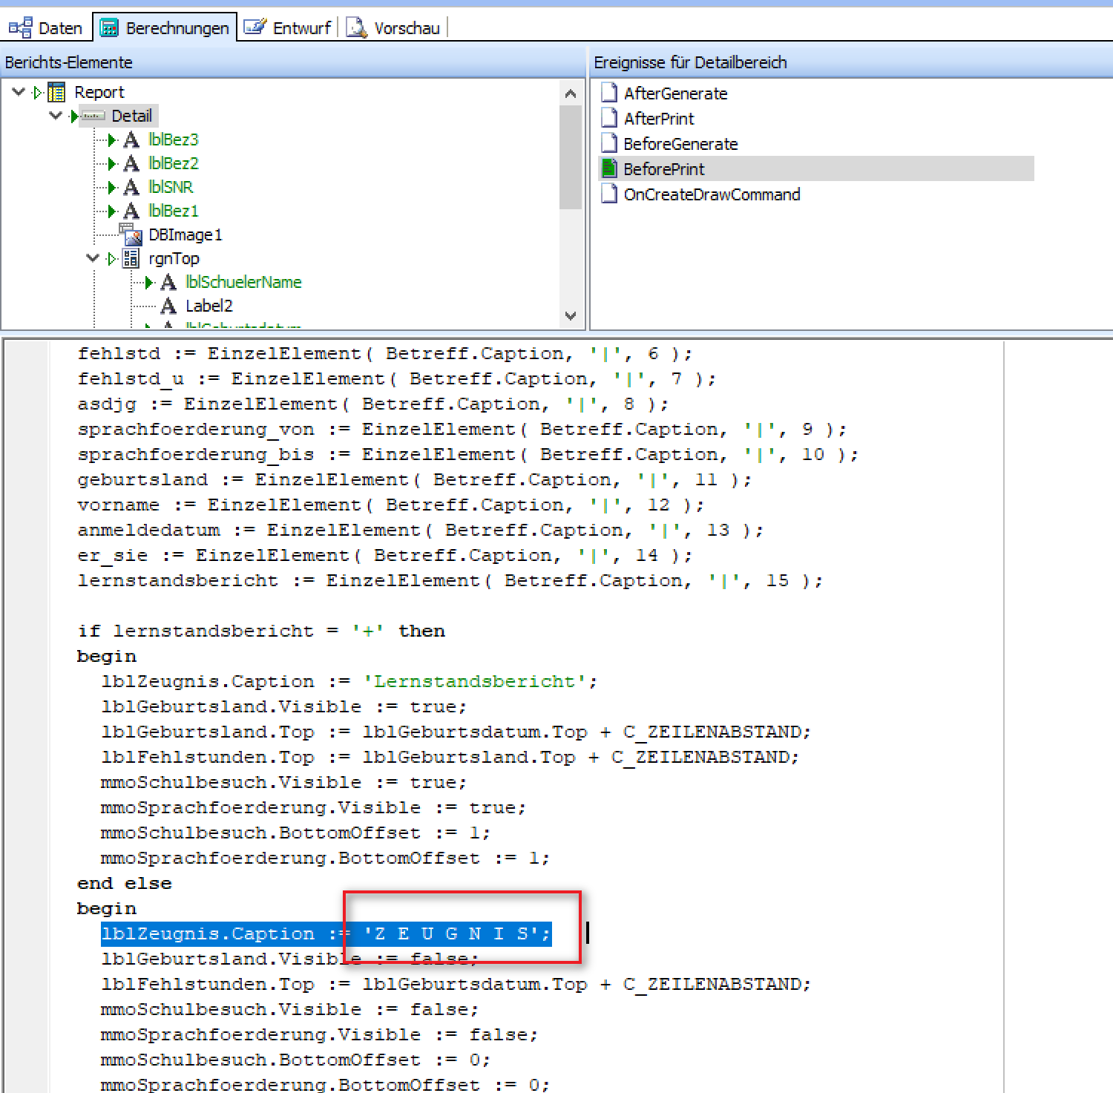Click the AfterGenerate event page icon
Screen dimensions: 1113x1093
(609, 93)
